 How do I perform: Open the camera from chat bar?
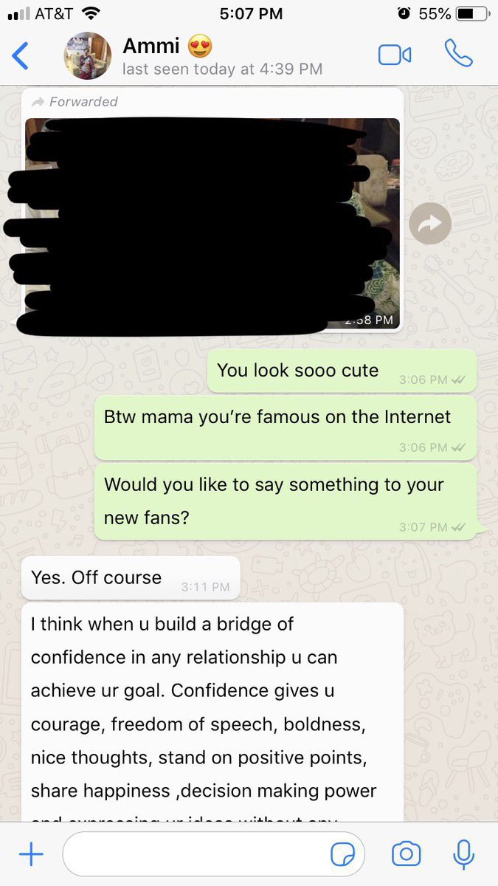pos(406,854)
